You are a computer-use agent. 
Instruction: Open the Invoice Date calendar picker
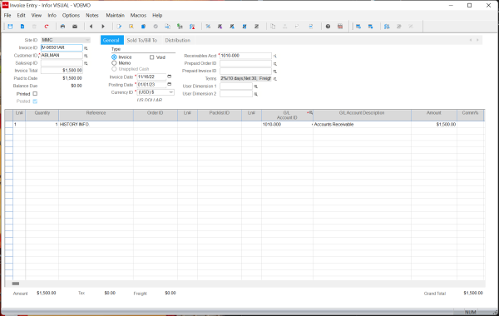[x=170, y=77]
